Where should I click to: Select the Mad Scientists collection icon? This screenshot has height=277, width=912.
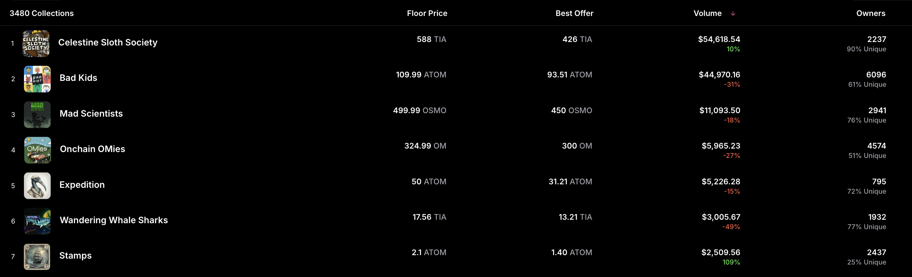coord(37,115)
